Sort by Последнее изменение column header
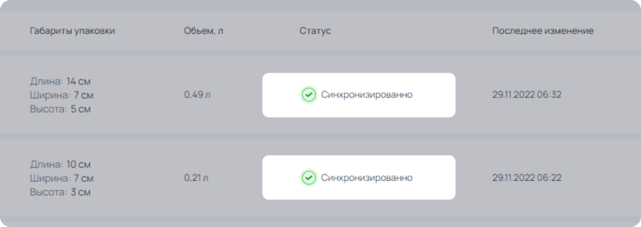The height and width of the screenshot is (227, 641). point(543,31)
